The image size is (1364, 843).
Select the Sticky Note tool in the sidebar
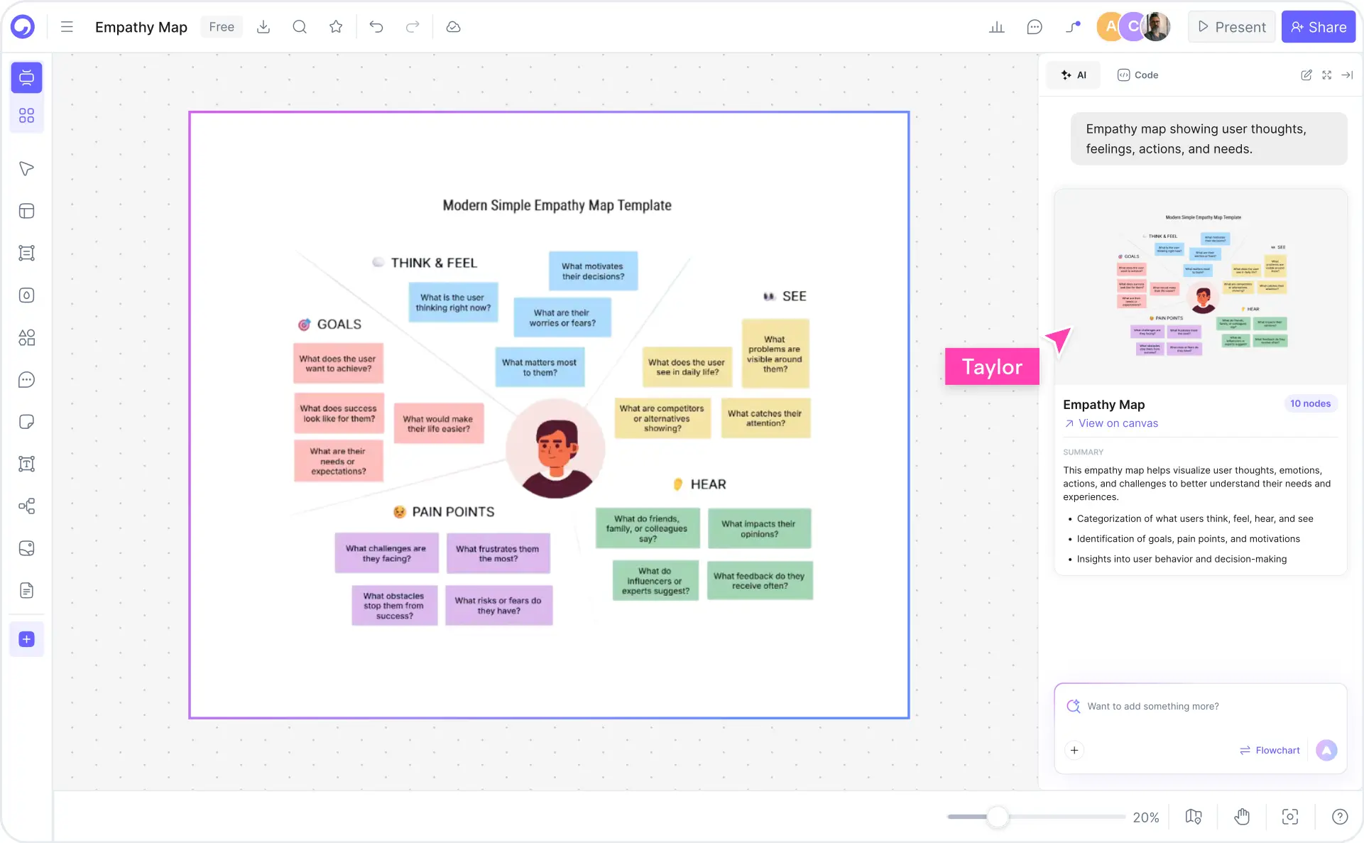tap(26, 421)
